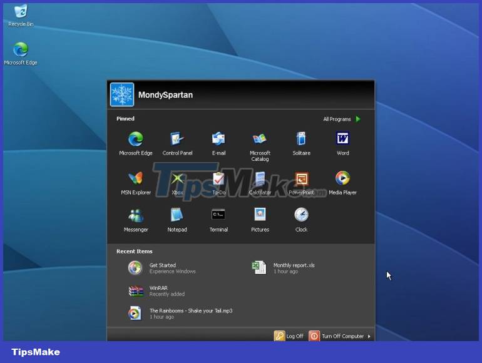Image resolution: width=482 pixels, height=363 pixels.
Task: Click the MondySpartan user name
Action: (x=165, y=95)
